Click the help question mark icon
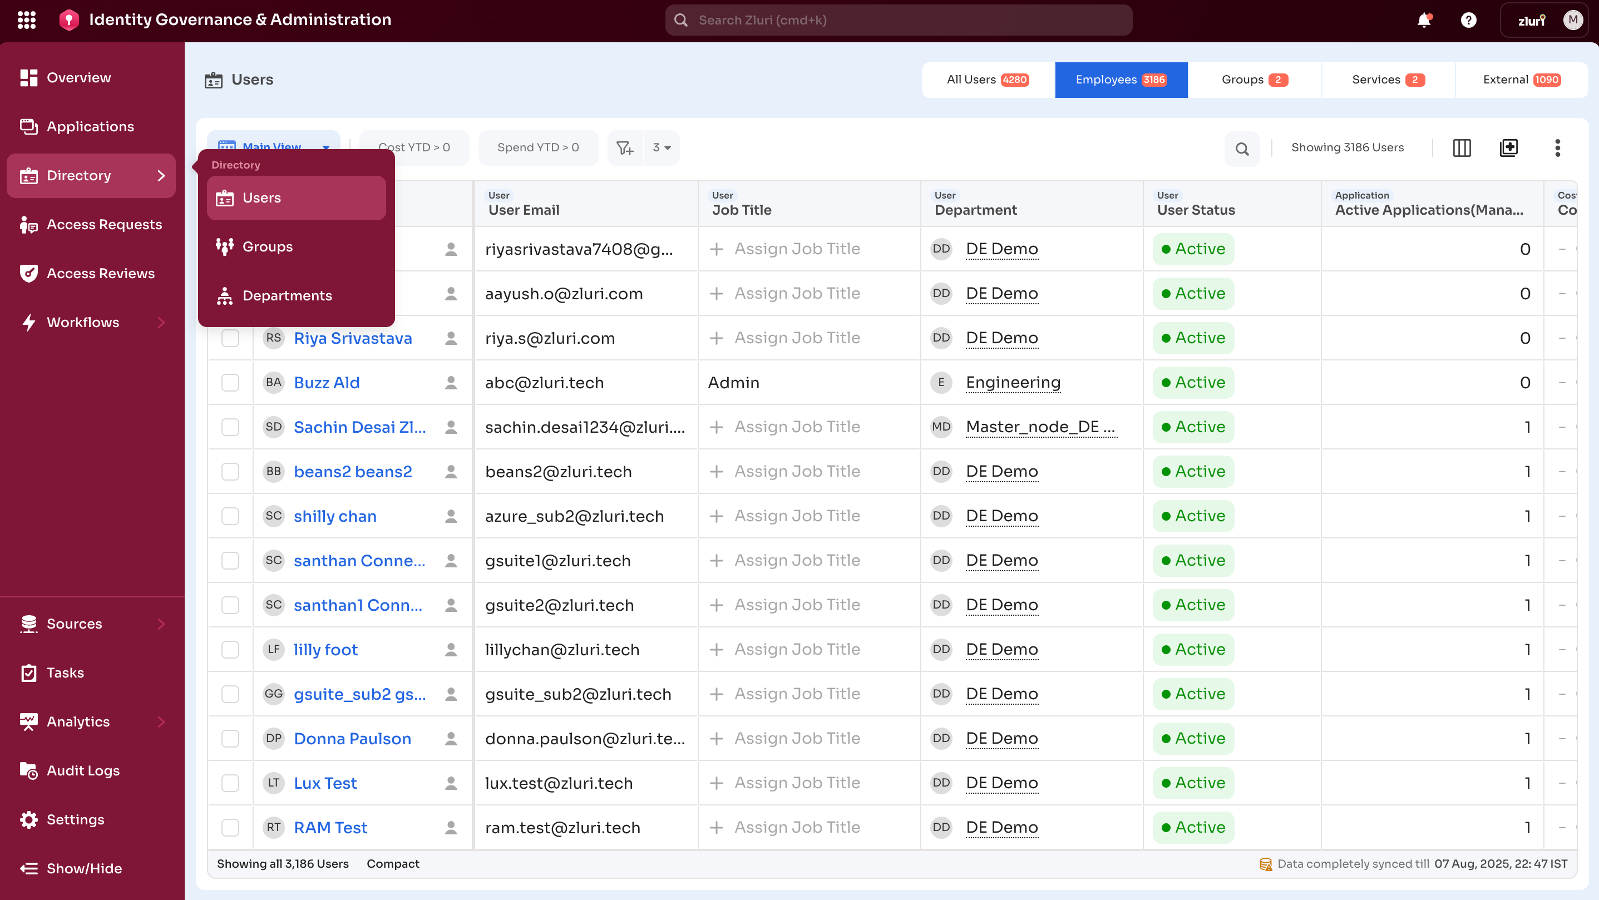Screen dimensions: 1599x900 click(x=1469, y=20)
